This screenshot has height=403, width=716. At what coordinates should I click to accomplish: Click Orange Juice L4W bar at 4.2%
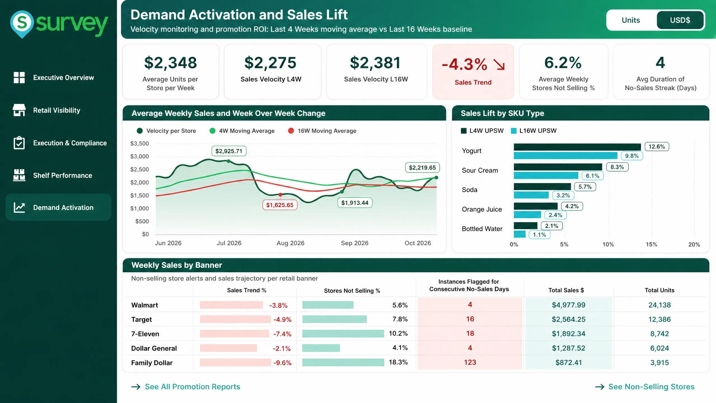[536, 206]
